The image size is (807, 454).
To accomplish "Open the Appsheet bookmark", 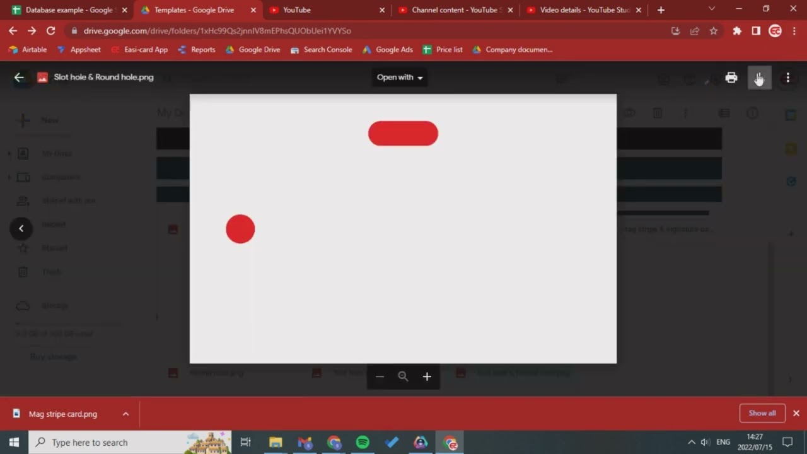I will [x=79, y=50].
